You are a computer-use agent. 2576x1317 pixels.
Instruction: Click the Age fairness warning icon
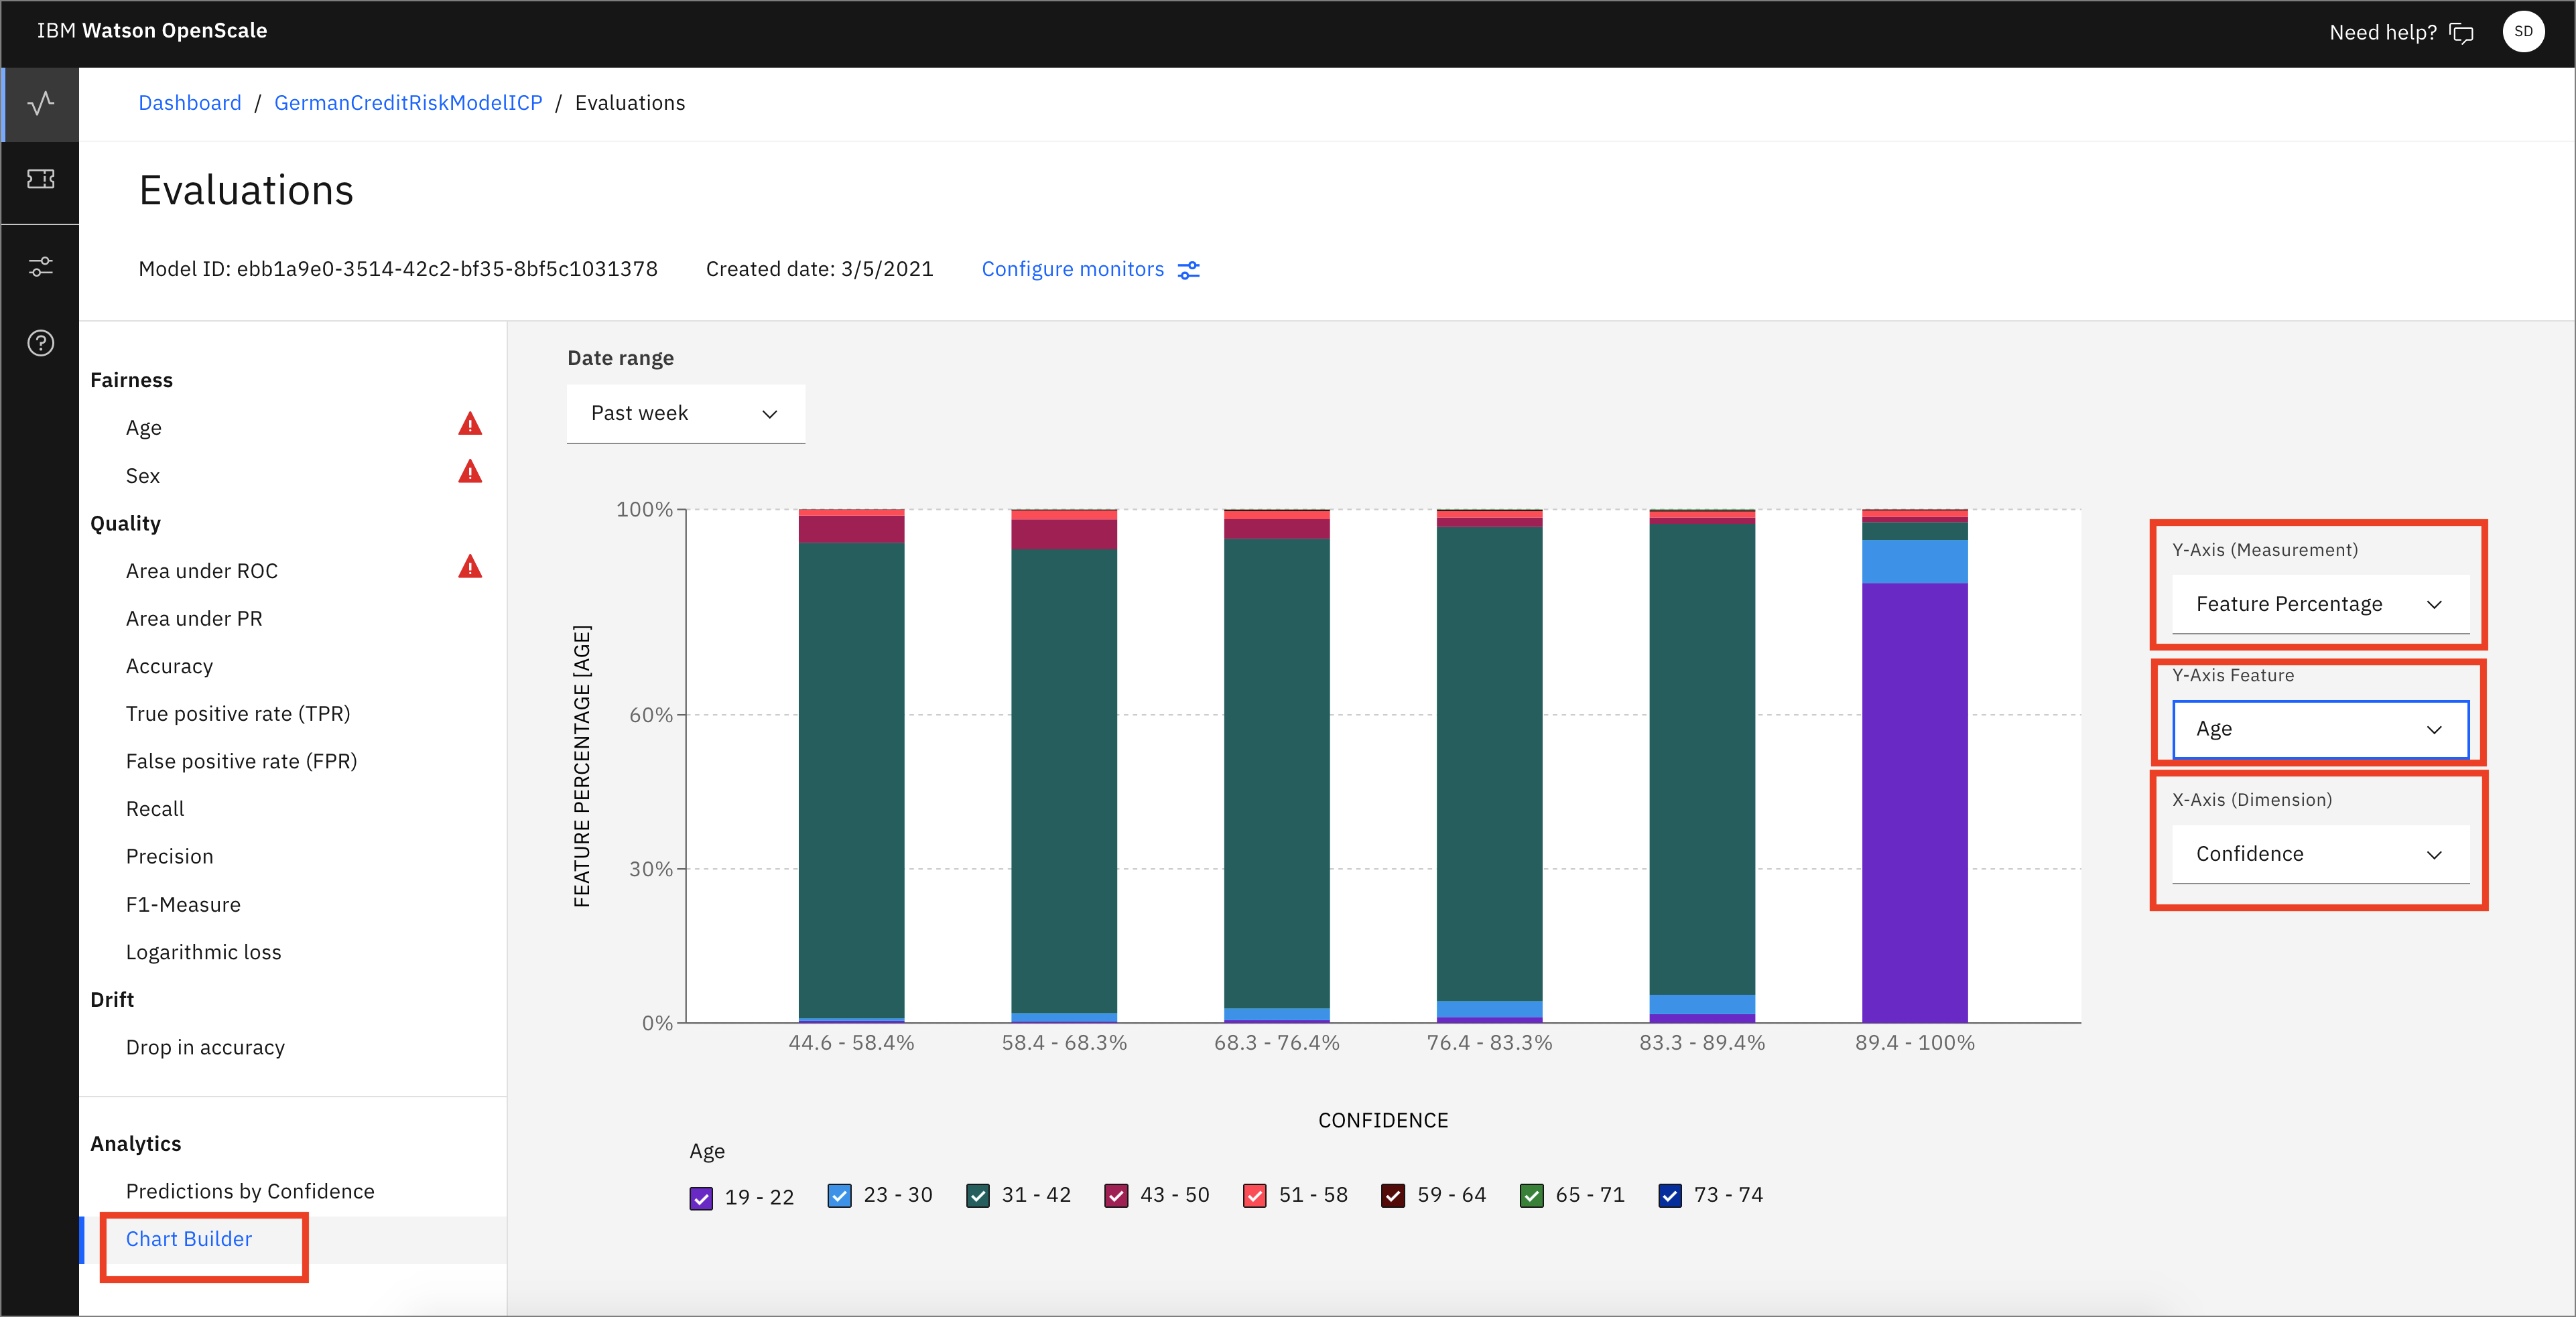(470, 425)
